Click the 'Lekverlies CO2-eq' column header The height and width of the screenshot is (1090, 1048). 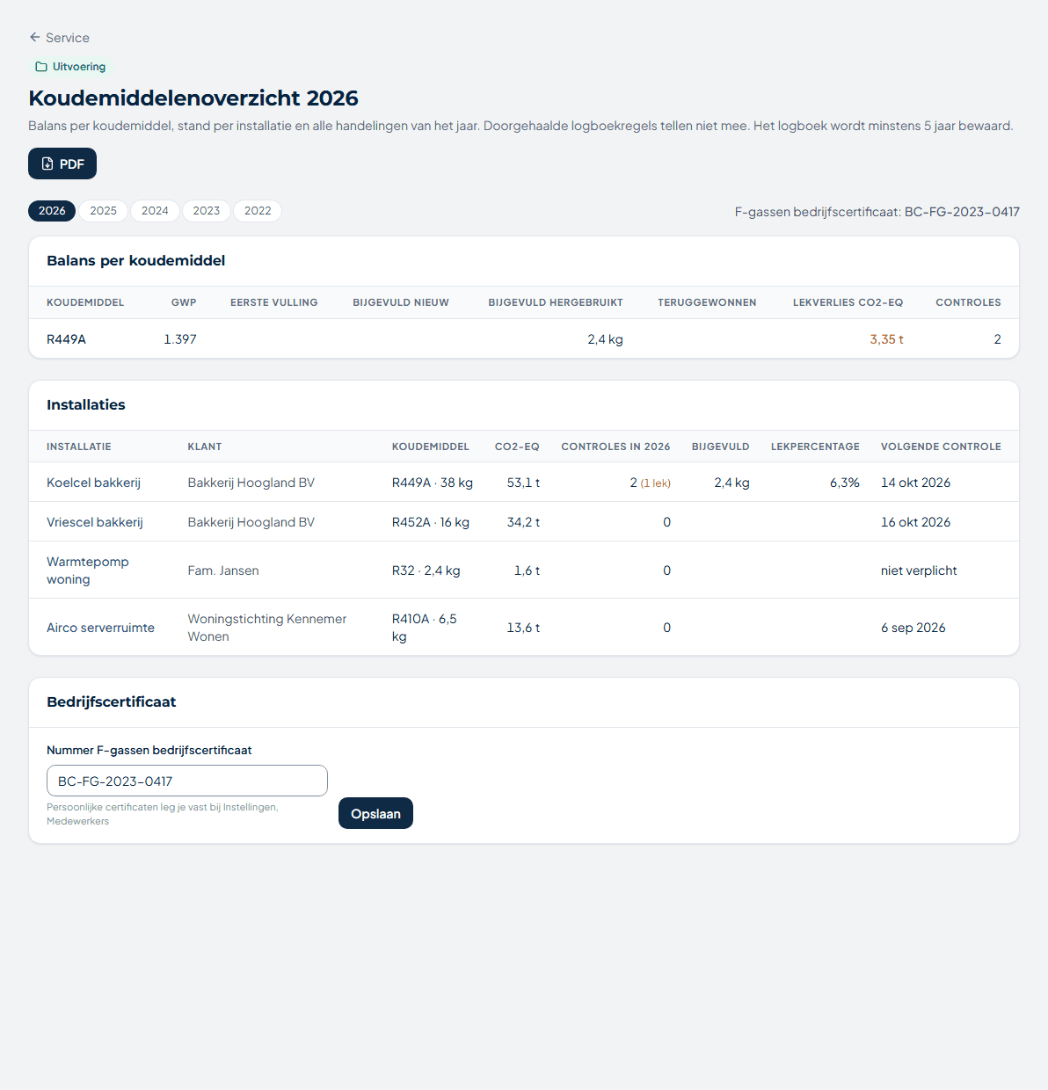tap(848, 302)
